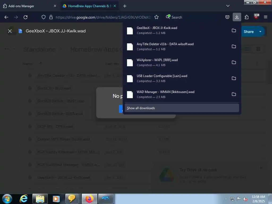Switch to Firefox taskbar button
The width and height of the screenshot is (272, 204).
point(89,199)
